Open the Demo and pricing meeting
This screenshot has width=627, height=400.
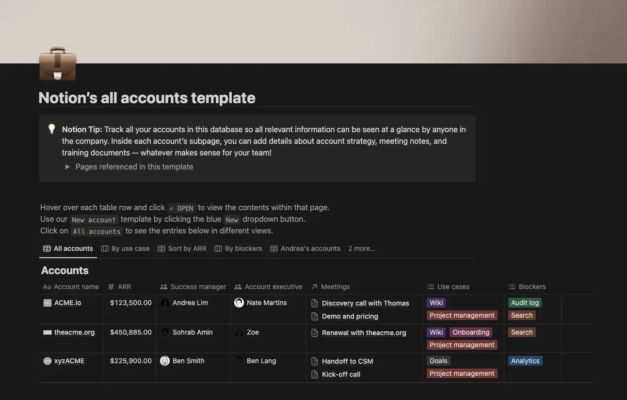coord(350,316)
